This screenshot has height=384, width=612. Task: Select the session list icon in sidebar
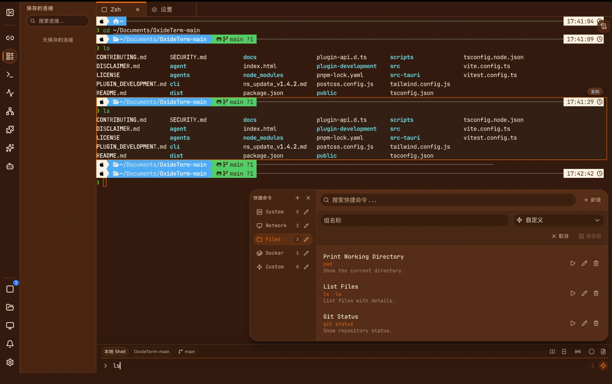pos(10,56)
